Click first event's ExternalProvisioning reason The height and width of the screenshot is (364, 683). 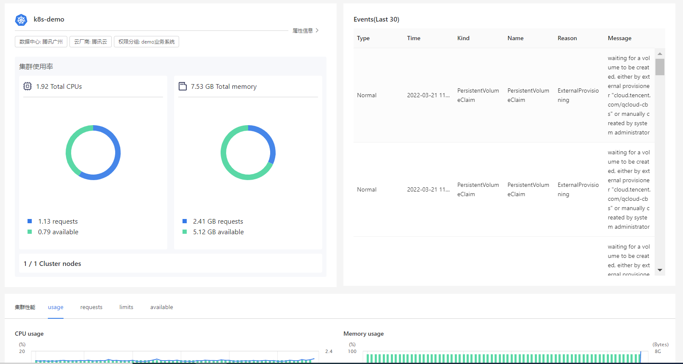pyautogui.click(x=578, y=95)
